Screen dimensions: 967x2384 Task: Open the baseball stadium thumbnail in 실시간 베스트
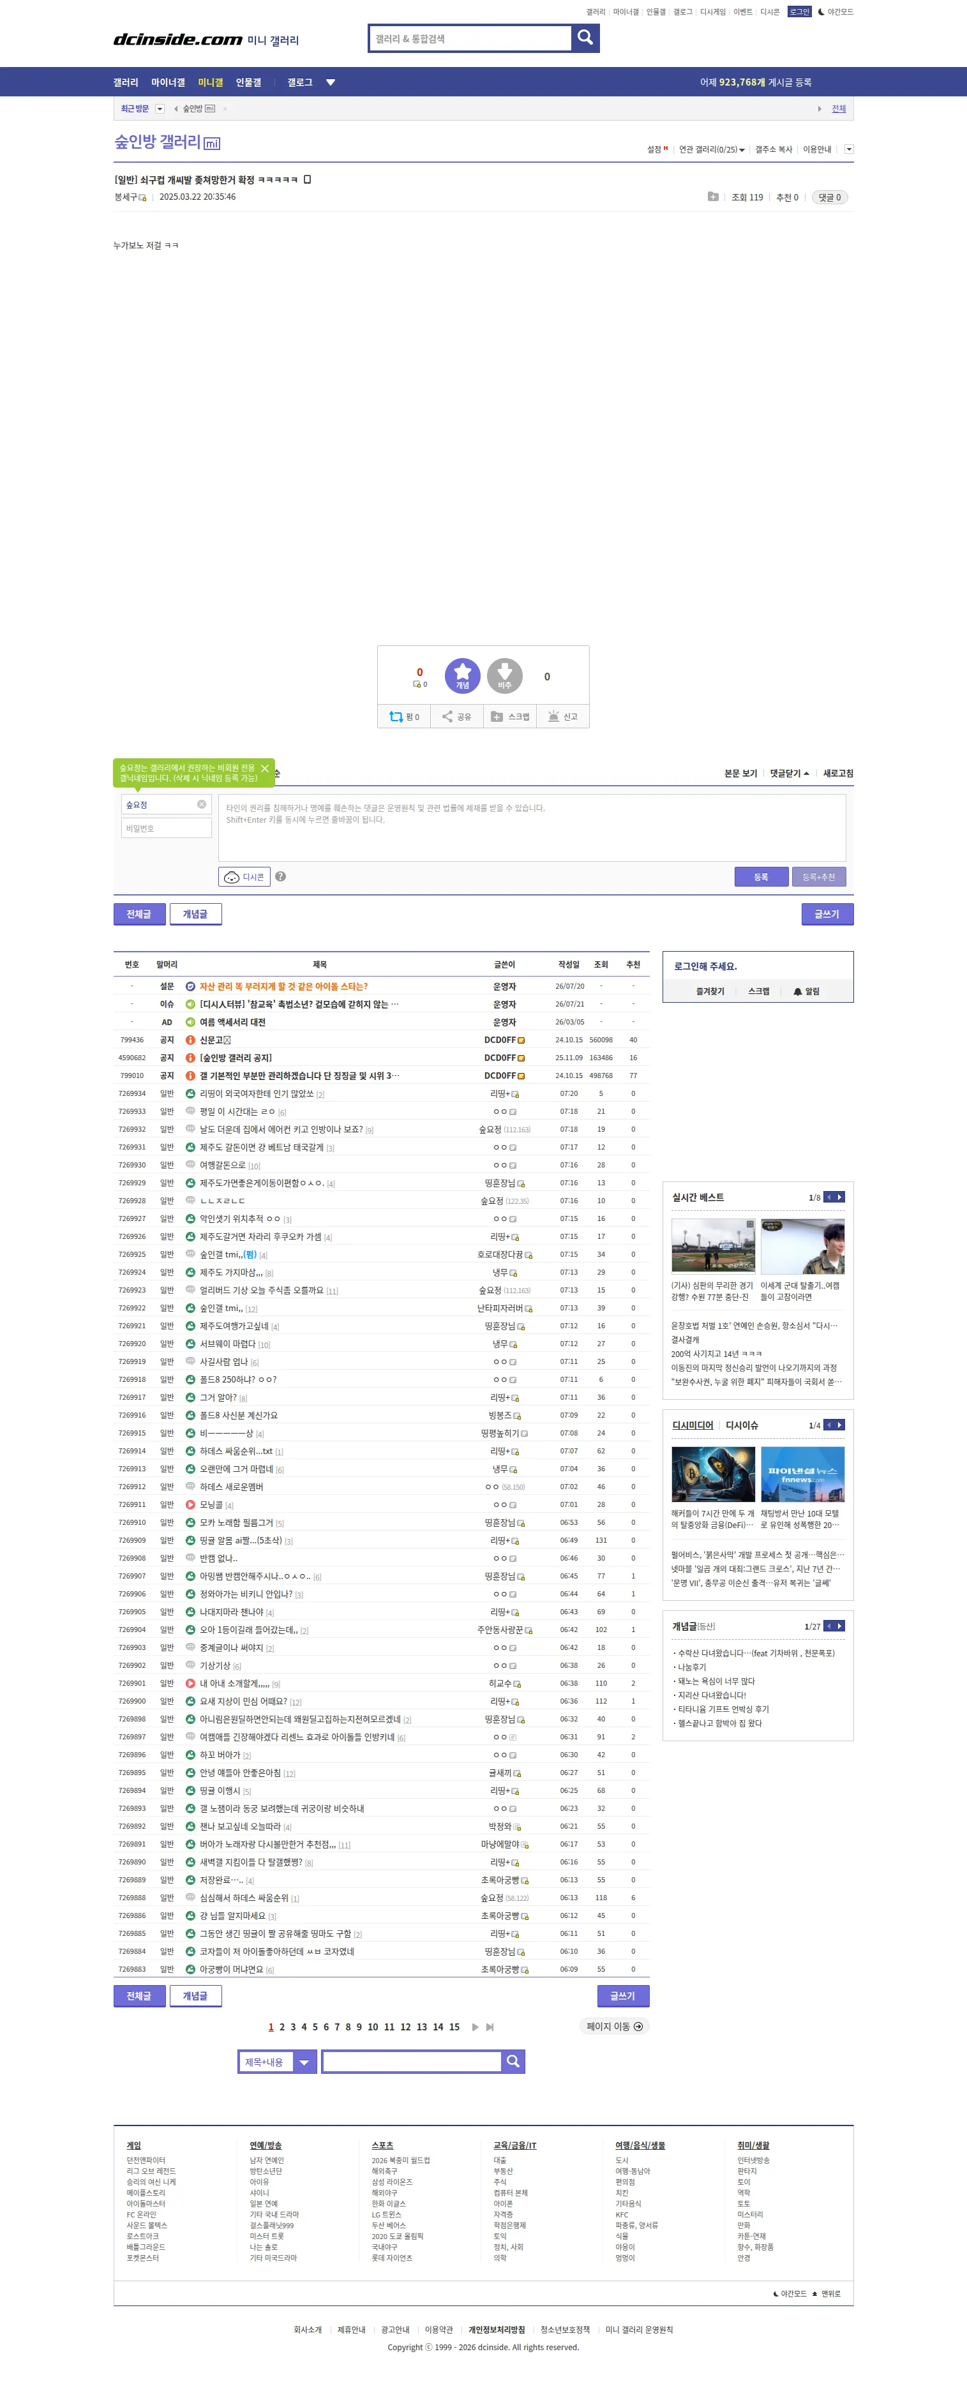pos(712,1246)
